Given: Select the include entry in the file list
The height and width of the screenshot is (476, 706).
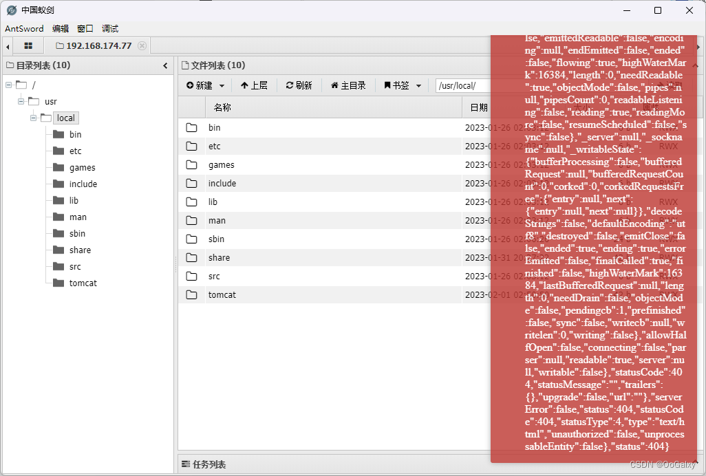Looking at the screenshot, I should pyautogui.click(x=222, y=184).
